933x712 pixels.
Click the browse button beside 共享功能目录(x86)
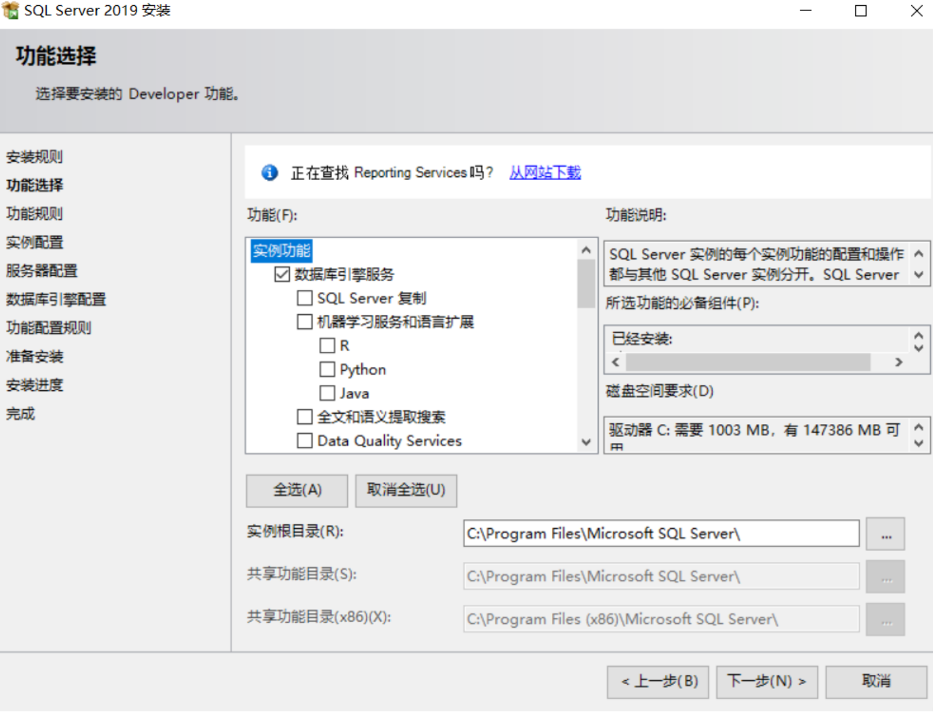click(x=886, y=619)
